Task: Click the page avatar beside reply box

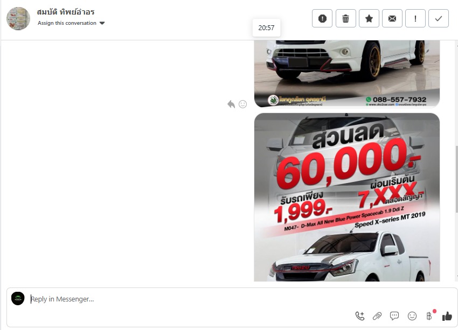Action: tap(18, 298)
